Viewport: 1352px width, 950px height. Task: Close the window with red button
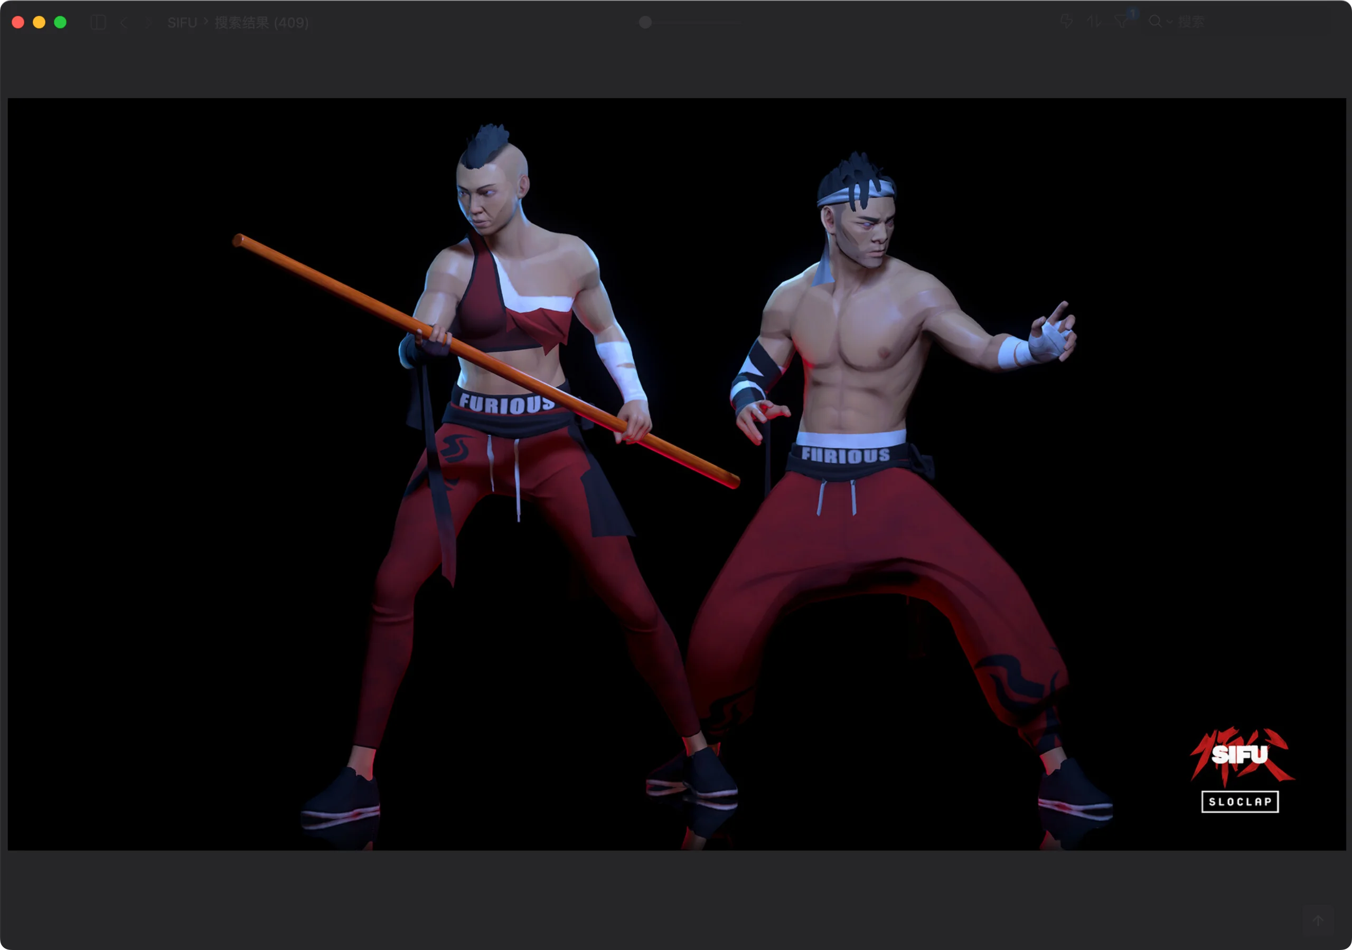pyautogui.click(x=17, y=22)
